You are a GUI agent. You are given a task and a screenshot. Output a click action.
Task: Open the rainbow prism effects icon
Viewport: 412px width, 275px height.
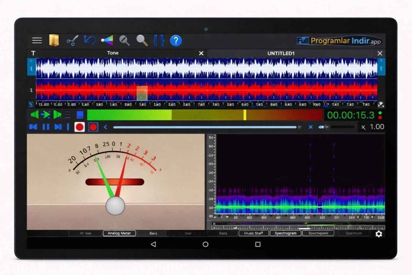[x=107, y=40]
